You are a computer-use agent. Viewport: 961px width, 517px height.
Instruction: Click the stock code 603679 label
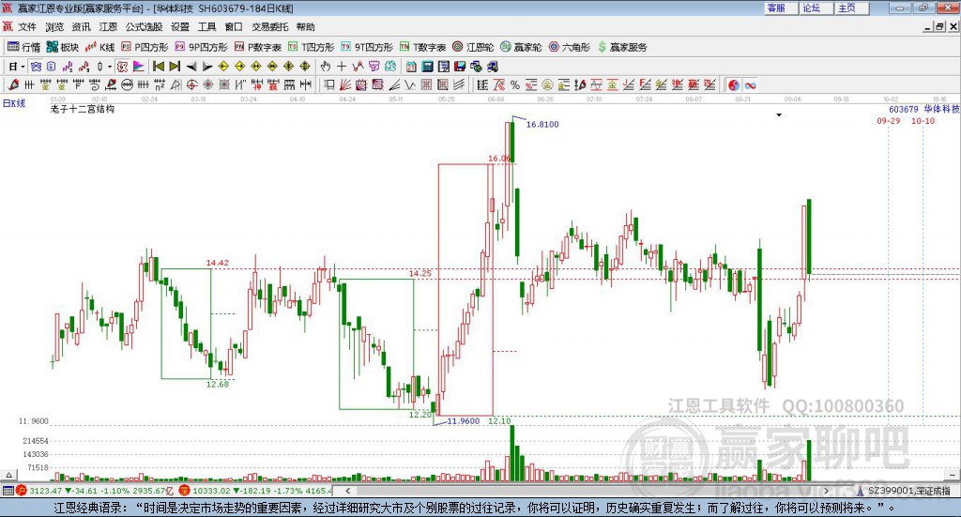(x=904, y=109)
